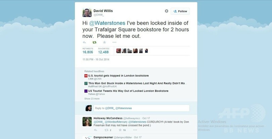This screenshot has width=272, height=139.
Task: Reply to Holloway McCandless's tweet
Action: pos(95,130)
